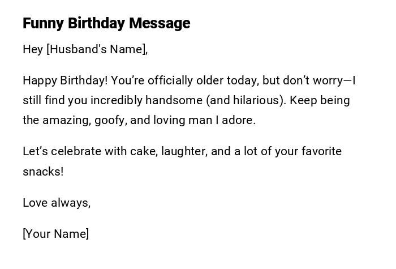This screenshot has height=269, width=396.
Task: Click the [Your Name] placeholder
Action: pos(55,234)
